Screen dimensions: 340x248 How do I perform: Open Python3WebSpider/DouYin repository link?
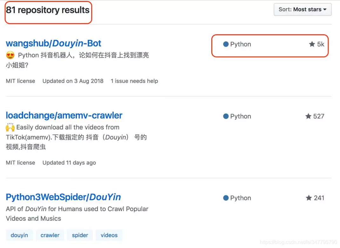point(63,197)
